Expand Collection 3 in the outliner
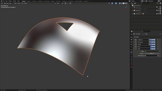Screen dimensions: 162x91 tap(133, 14)
